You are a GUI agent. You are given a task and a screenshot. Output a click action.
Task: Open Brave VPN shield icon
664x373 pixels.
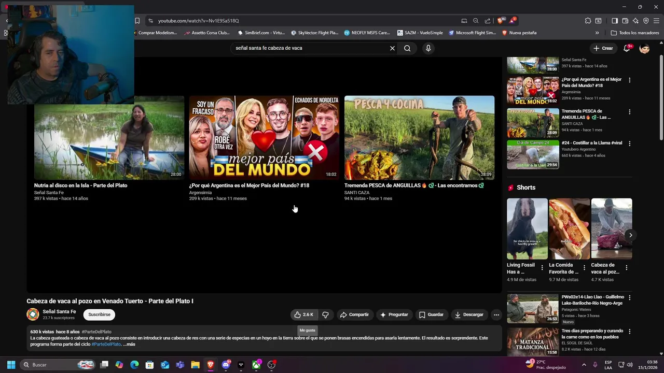pyautogui.click(x=646, y=21)
